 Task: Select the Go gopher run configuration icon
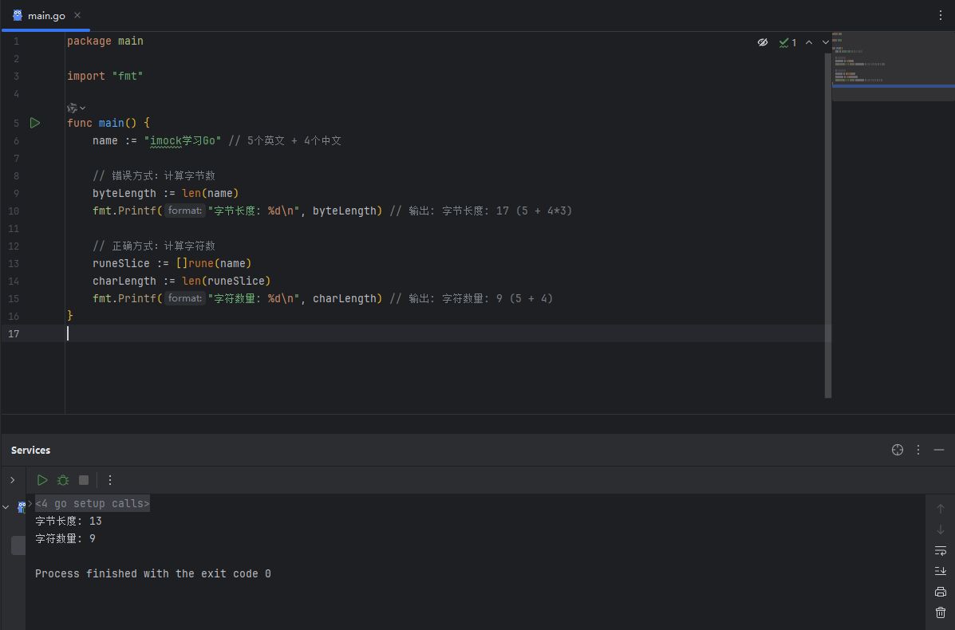click(x=22, y=506)
